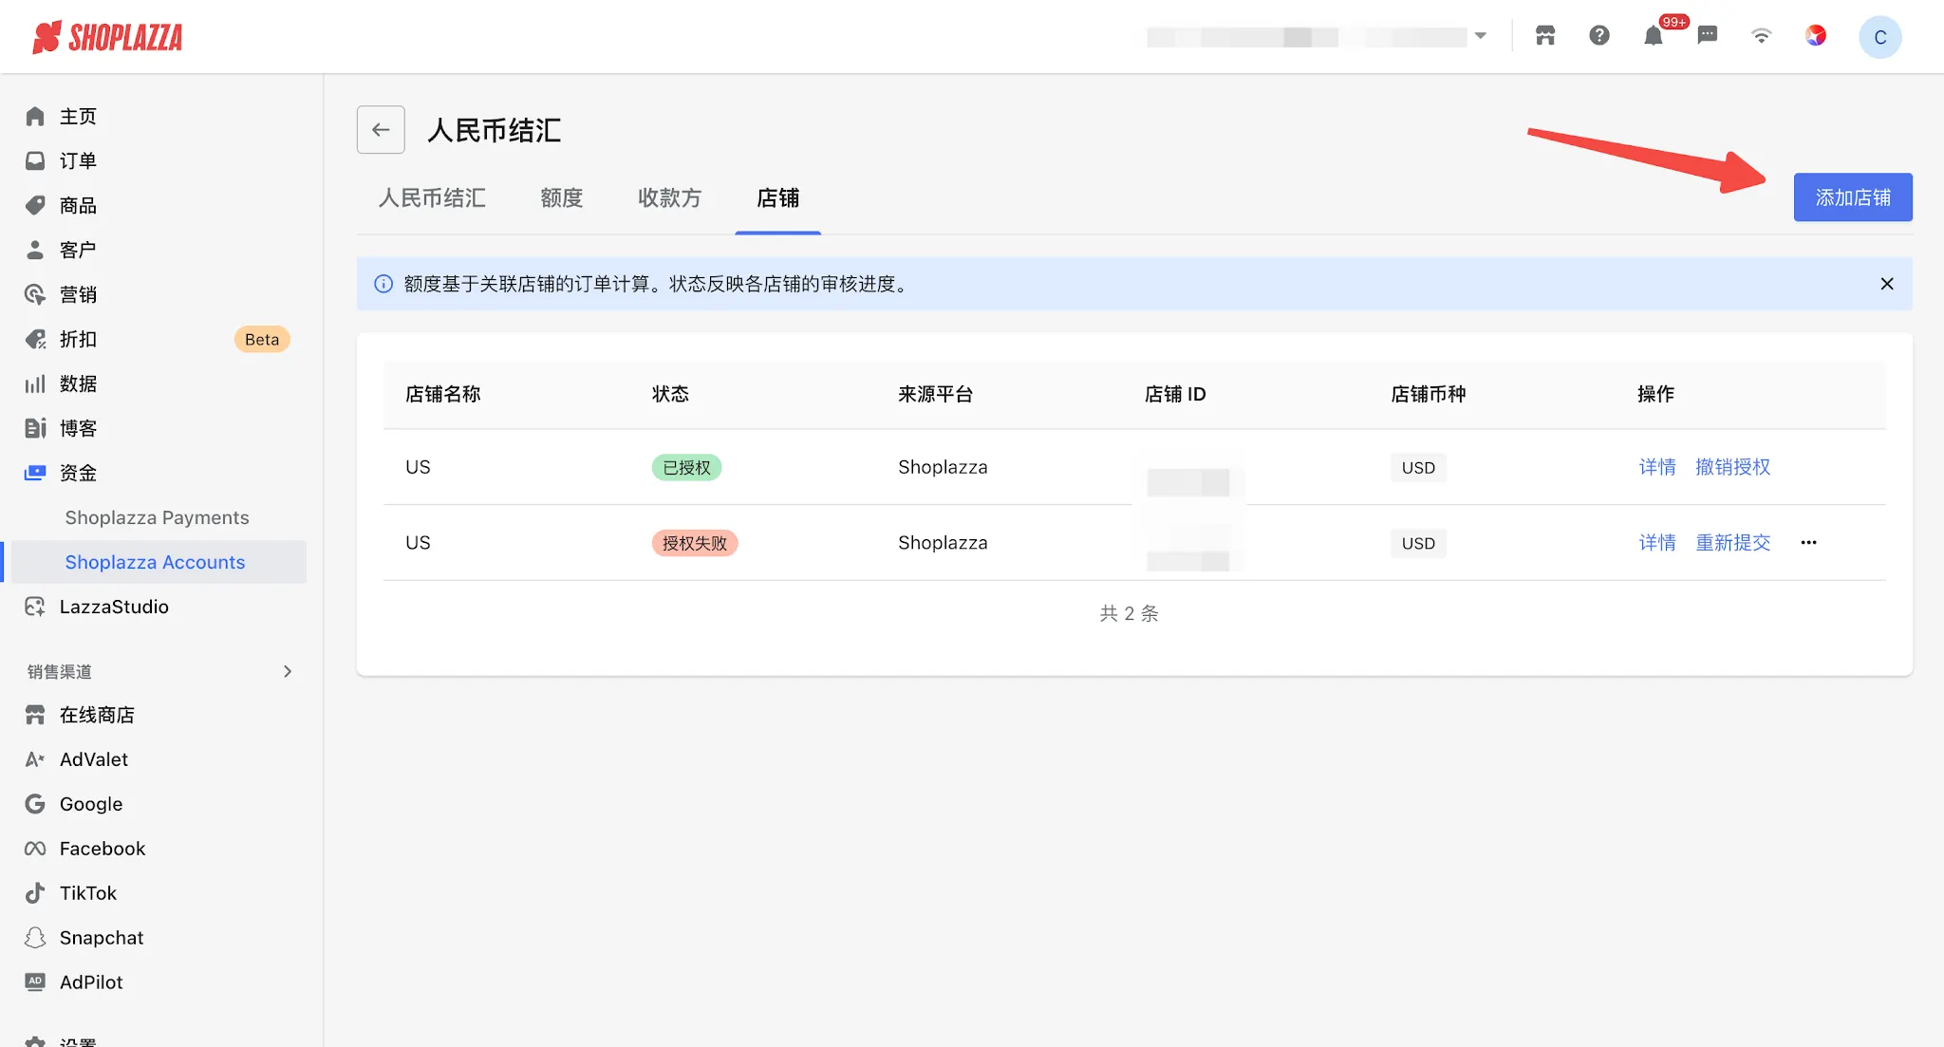Select the 店铺 tab
The height and width of the screenshot is (1047, 1944).
(778, 197)
